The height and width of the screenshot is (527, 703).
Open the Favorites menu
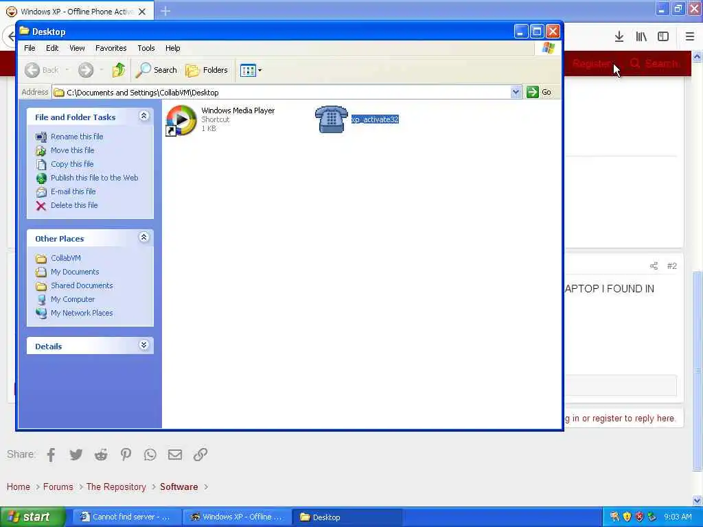(x=111, y=48)
